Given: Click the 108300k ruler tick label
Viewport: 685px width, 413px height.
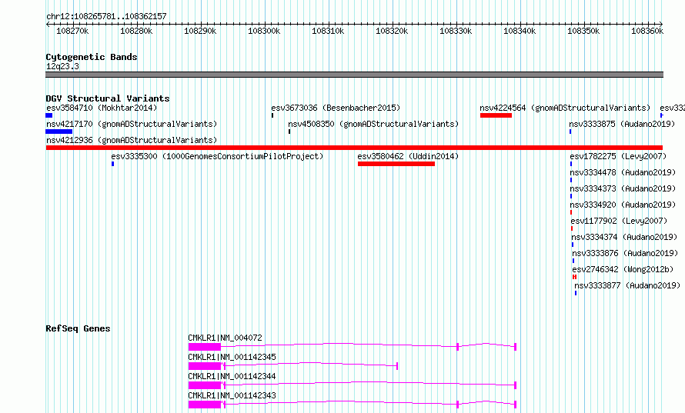Looking at the screenshot, I should point(264,31).
